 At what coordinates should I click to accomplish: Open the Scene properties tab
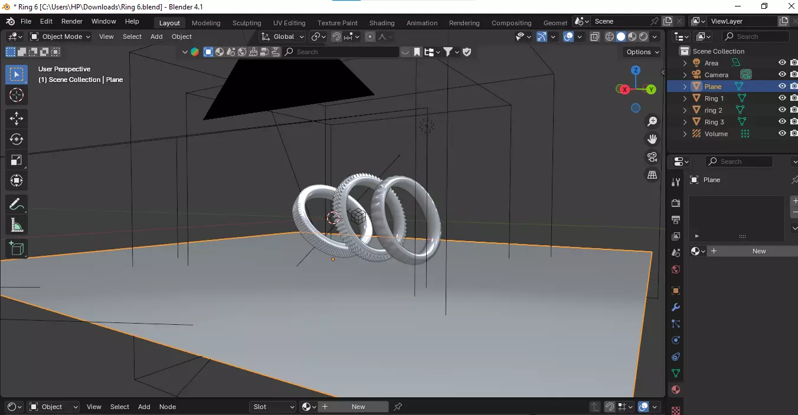point(676,252)
